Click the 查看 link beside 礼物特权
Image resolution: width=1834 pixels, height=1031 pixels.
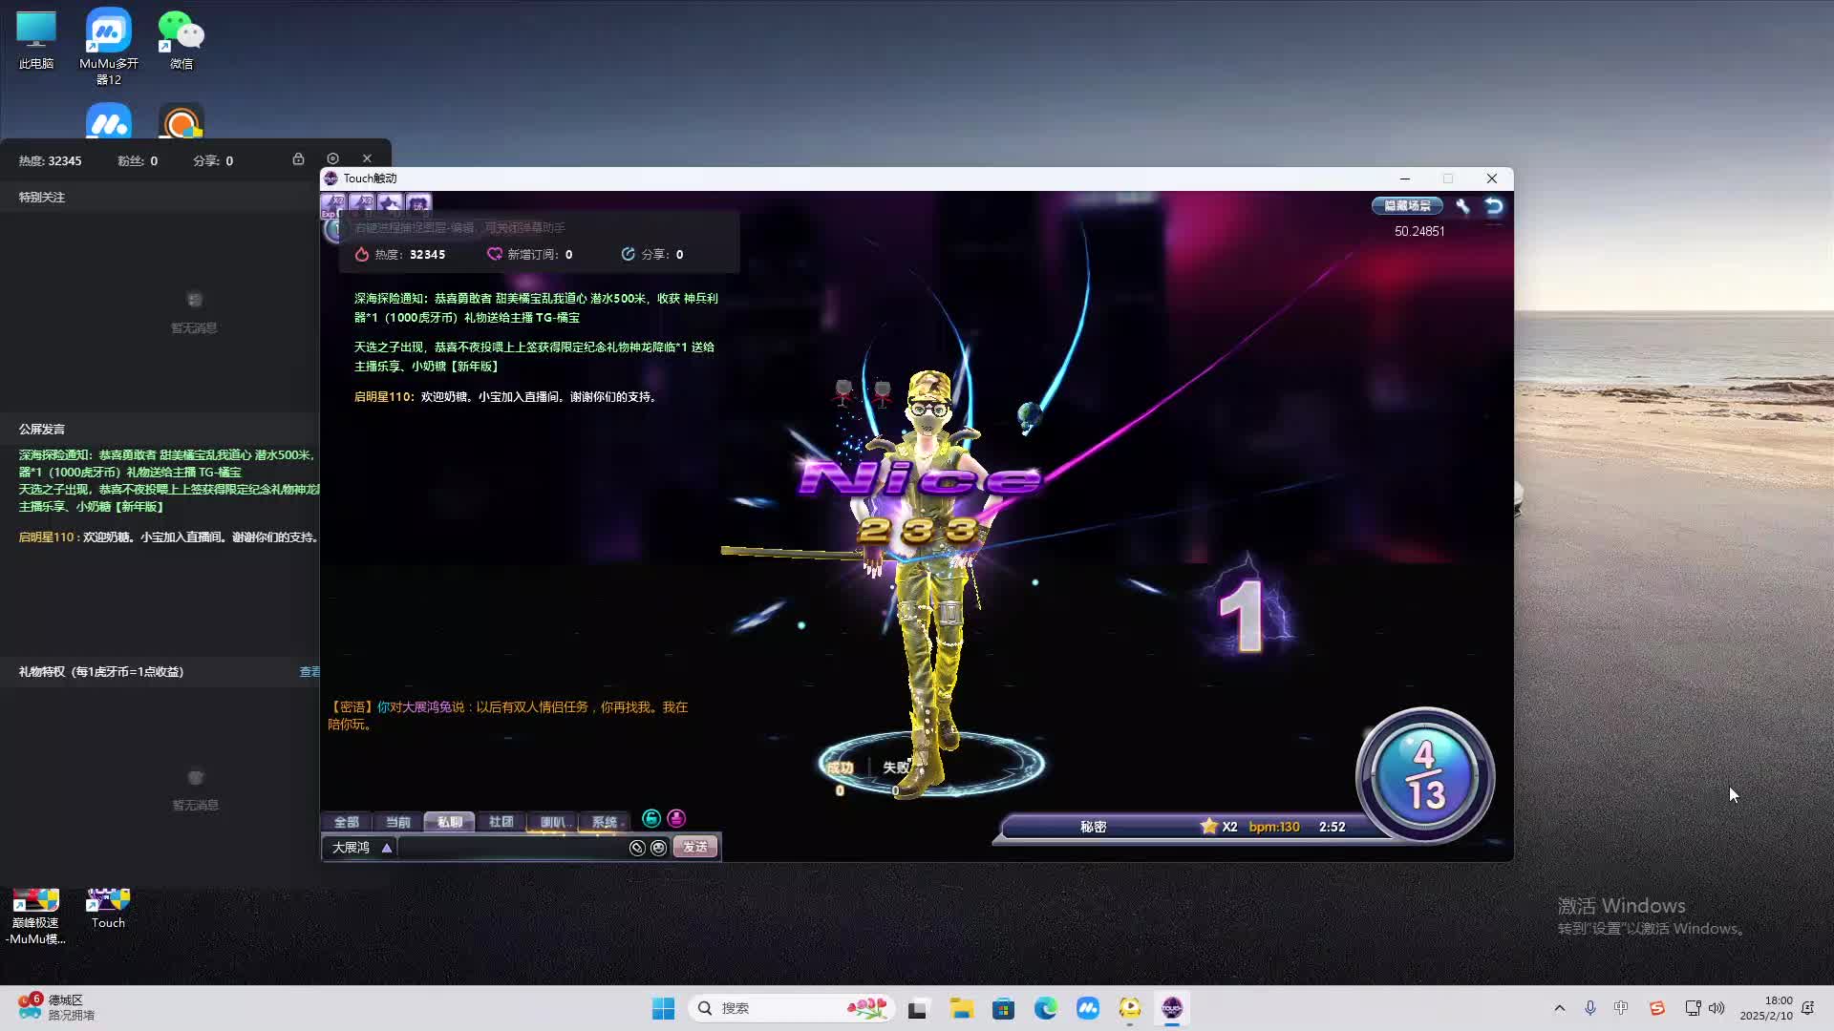coord(309,672)
